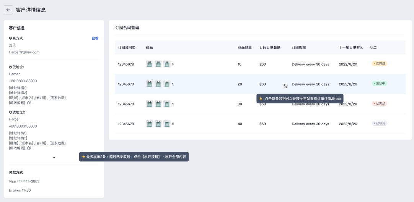Click the 订阅合同ID column header

127,47
